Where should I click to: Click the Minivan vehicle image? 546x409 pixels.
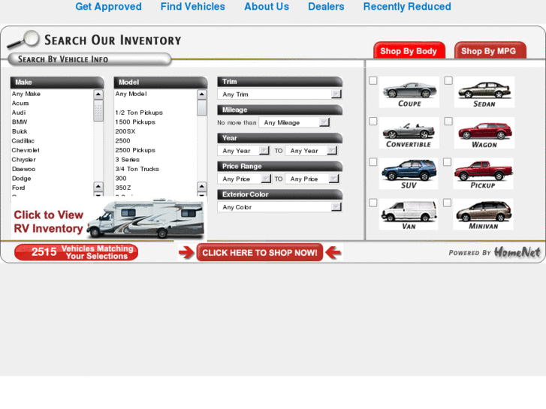click(484, 213)
